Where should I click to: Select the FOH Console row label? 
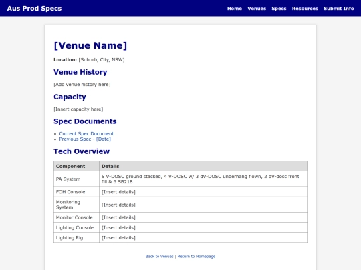[76, 192]
